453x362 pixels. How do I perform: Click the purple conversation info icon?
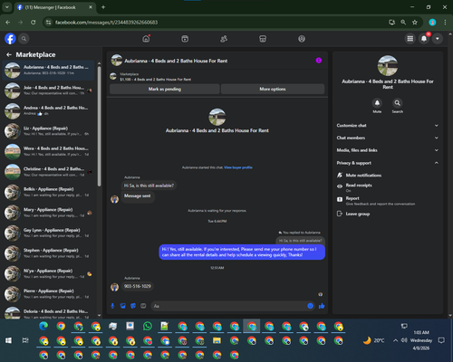pos(319,61)
